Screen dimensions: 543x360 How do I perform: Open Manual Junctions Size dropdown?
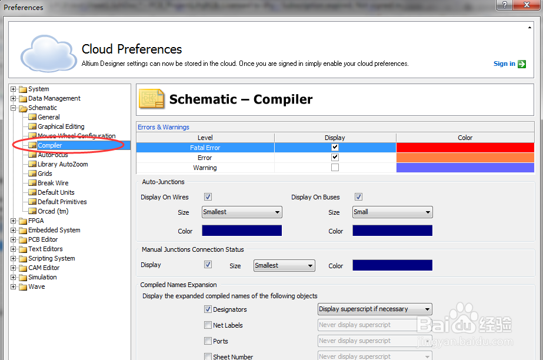pos(284,265)
